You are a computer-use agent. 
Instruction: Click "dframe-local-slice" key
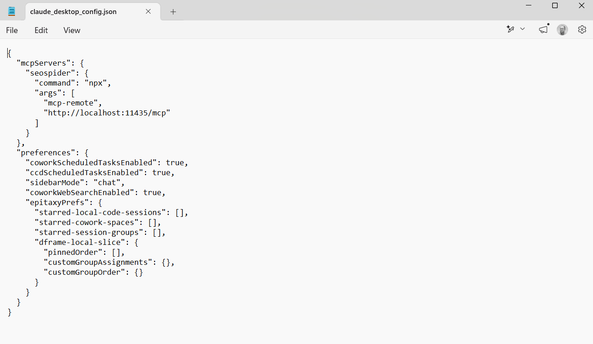tap(80, 242)
